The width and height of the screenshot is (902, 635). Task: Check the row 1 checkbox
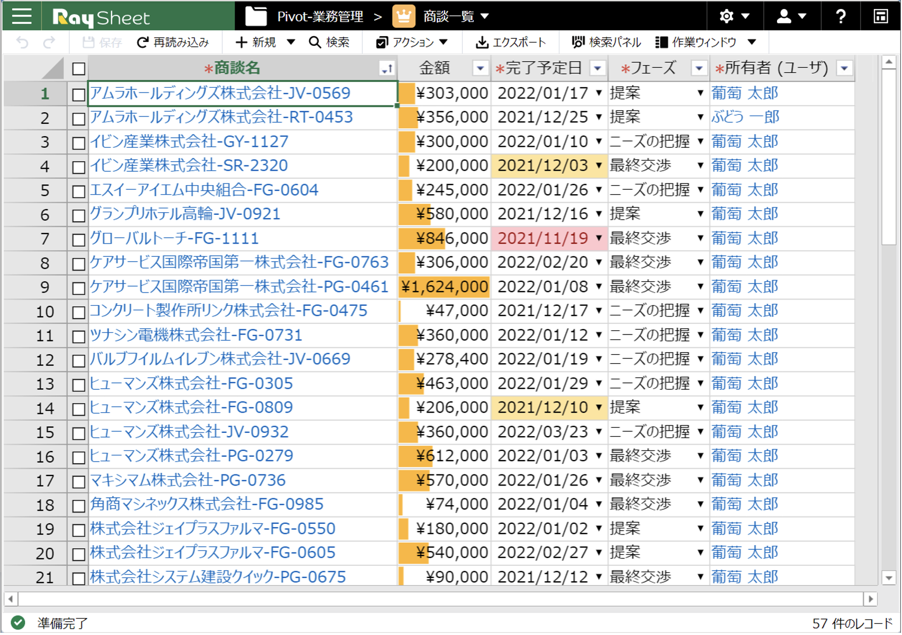(79, 95)
